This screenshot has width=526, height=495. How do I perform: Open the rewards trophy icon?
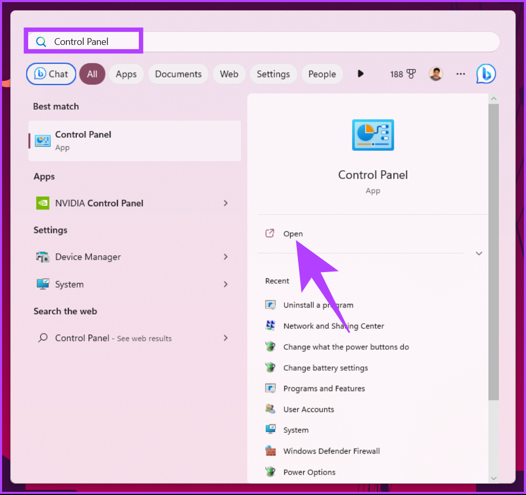[411, 74]
